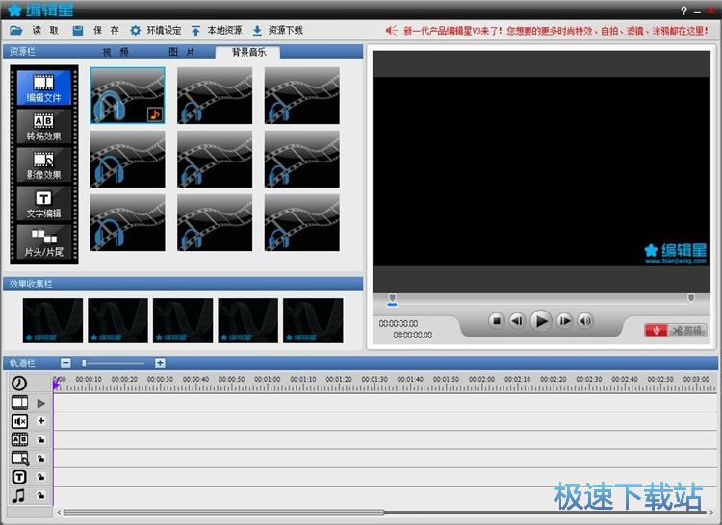Click the stop playback button
This screenshot has height=525, width=722.
(497, 321)
